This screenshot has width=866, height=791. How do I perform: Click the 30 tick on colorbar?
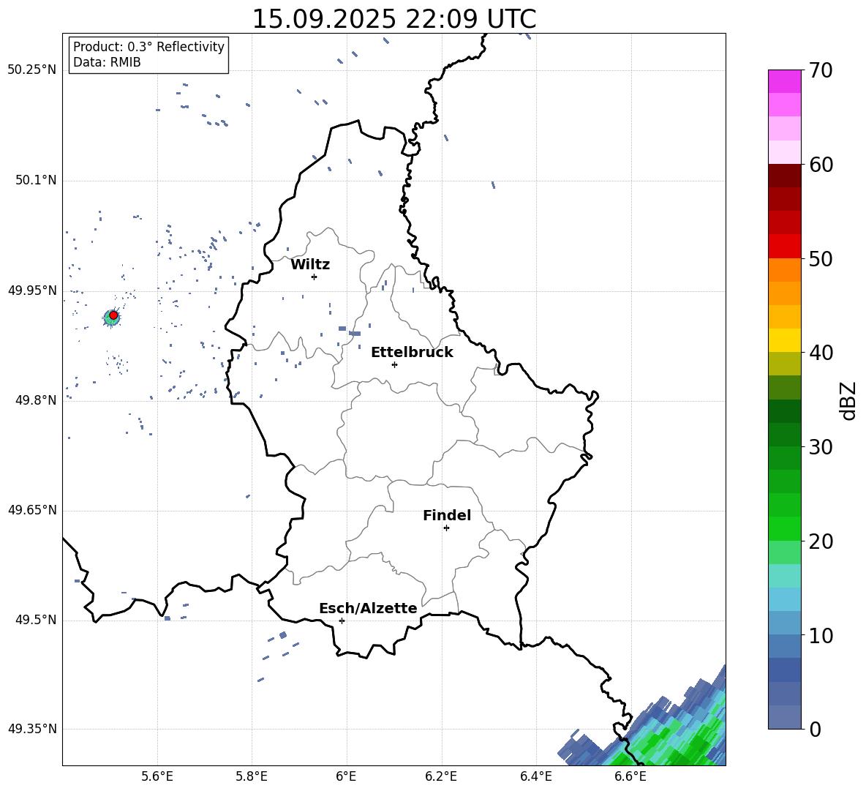pos(821,447)
